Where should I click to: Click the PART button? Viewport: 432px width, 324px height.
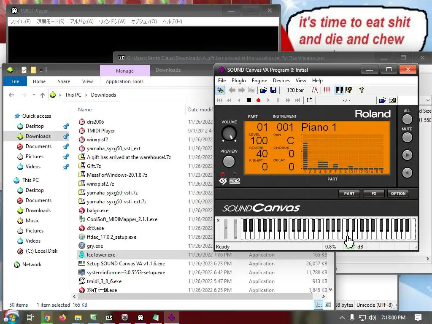point(349,193)
